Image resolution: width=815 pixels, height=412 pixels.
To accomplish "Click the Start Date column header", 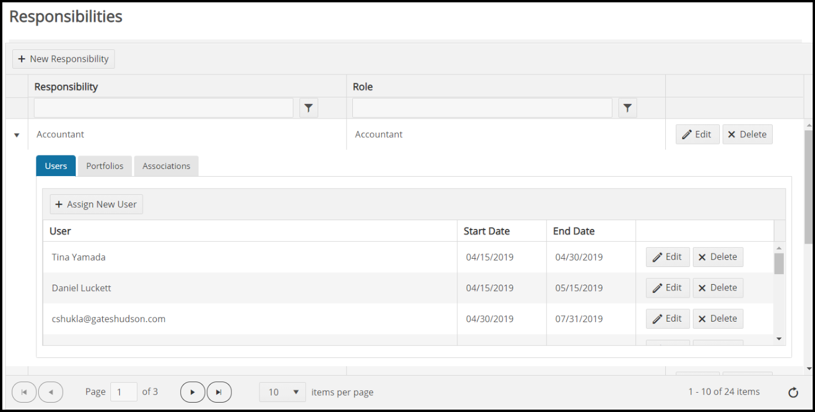I will coord(502,231).
